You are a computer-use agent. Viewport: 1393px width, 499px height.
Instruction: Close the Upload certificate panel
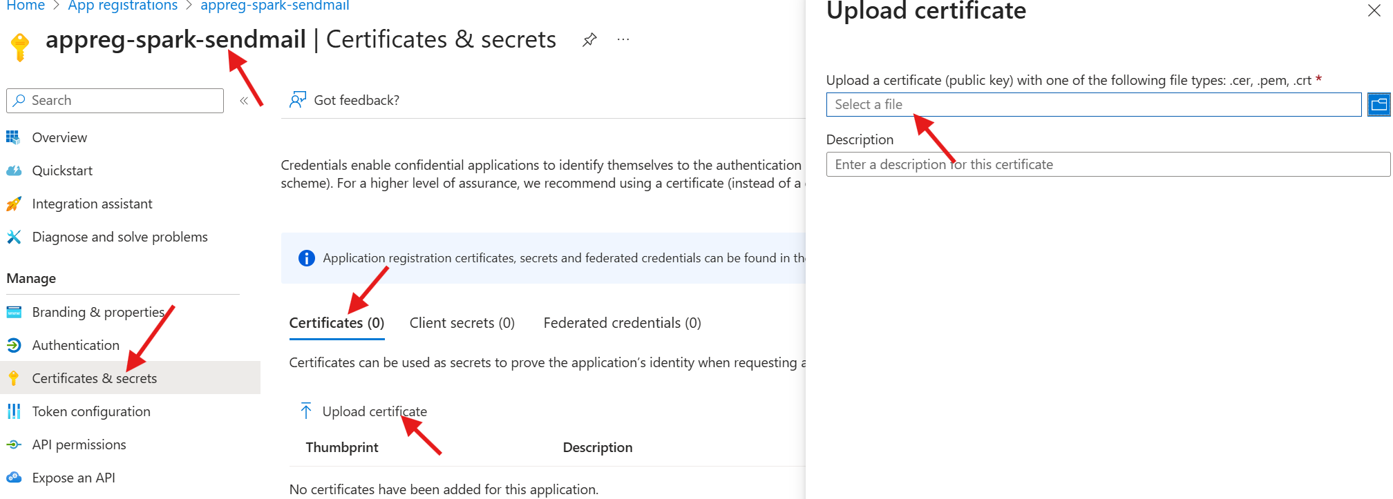1374,11
